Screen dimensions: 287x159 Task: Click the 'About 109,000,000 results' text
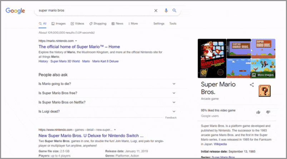(x=66, y=33)
